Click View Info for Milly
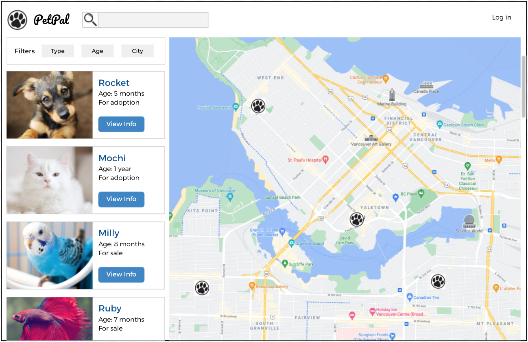The width and height of the screenshot is (528, 342). coord(121,274)
